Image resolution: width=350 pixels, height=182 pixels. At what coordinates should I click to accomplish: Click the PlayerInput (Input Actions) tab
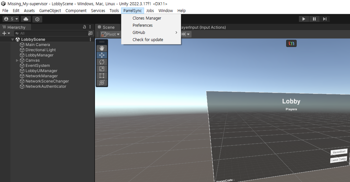pyautogui.click(x=203, y=27)
